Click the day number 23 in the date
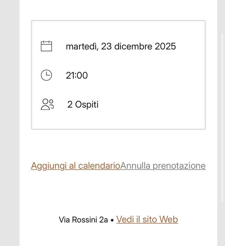Screen dimensions: 225x246 (x=106, y=46)
